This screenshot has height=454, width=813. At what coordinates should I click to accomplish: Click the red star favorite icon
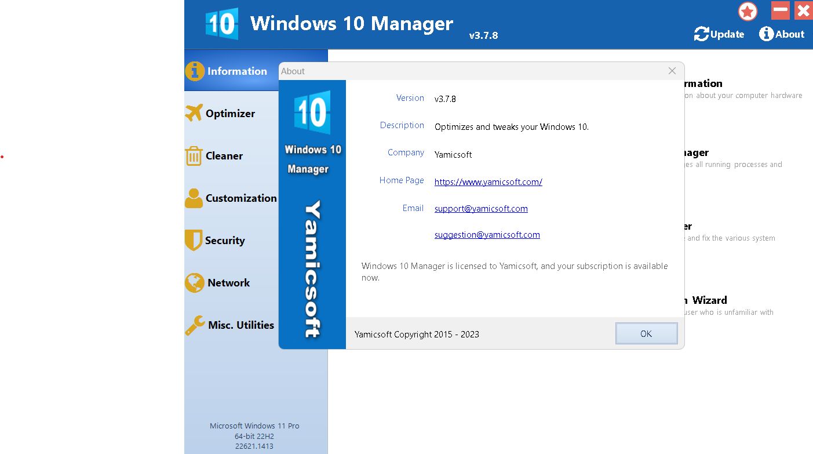(748, 12)
